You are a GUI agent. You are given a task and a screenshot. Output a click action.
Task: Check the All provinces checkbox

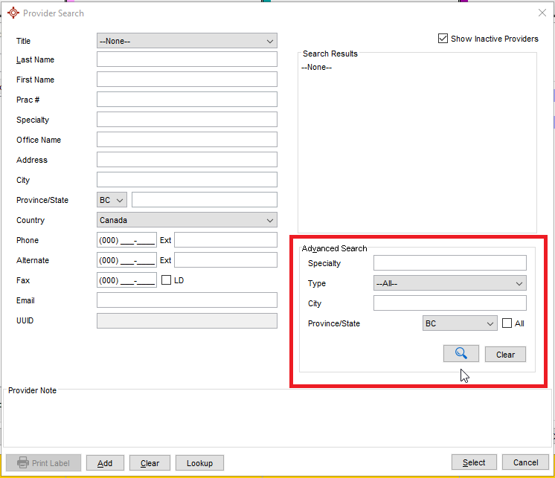[507, 323]
